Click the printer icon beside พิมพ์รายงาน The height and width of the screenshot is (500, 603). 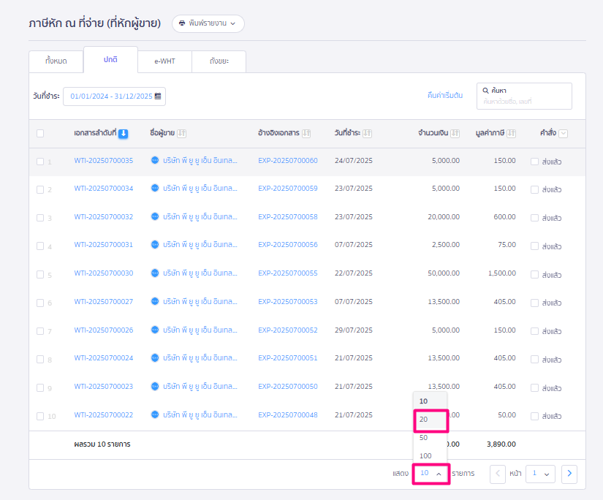(182, 23)
